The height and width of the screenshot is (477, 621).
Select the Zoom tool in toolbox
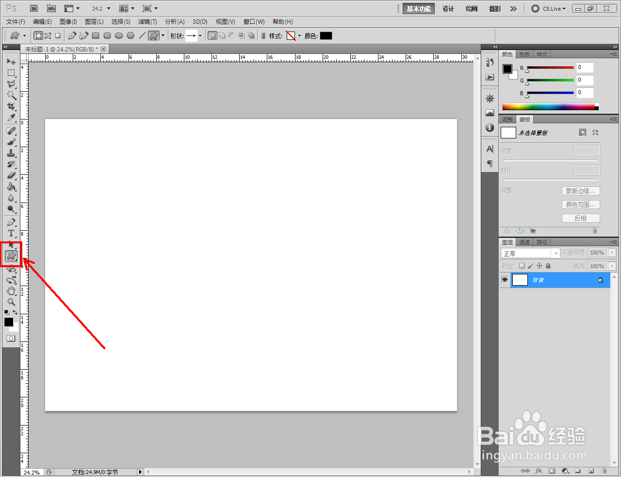pyautogui.click(x=11, y=302)
